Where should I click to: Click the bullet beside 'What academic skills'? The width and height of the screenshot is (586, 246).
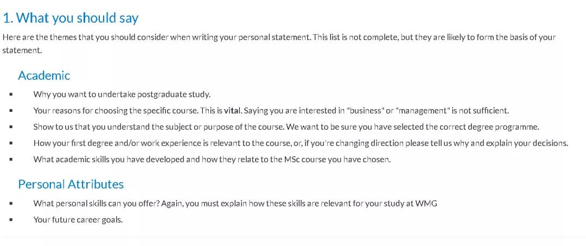tap(11, 159)
